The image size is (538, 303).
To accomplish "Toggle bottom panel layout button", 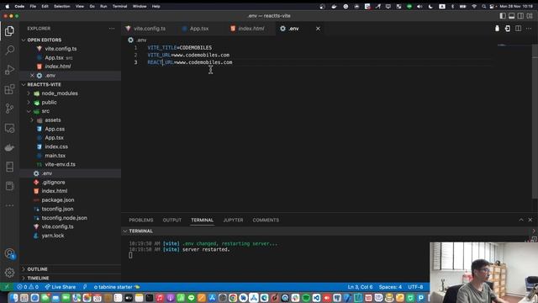I will [512, 16].
